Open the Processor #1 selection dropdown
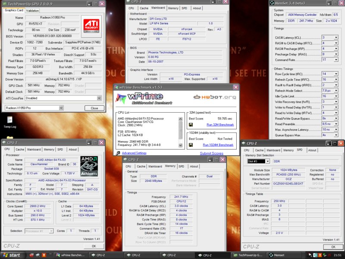The height and width of the screenshot is (259, 345). 51,231
